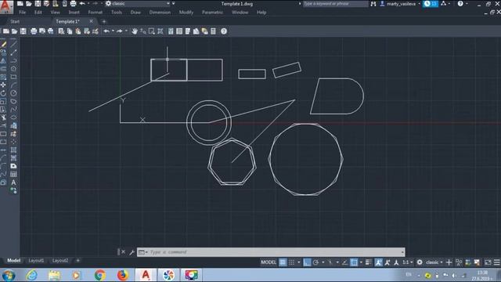Select the Ellipse draw tool
Screen dimensions: 501x282
(x=13, y=117)
